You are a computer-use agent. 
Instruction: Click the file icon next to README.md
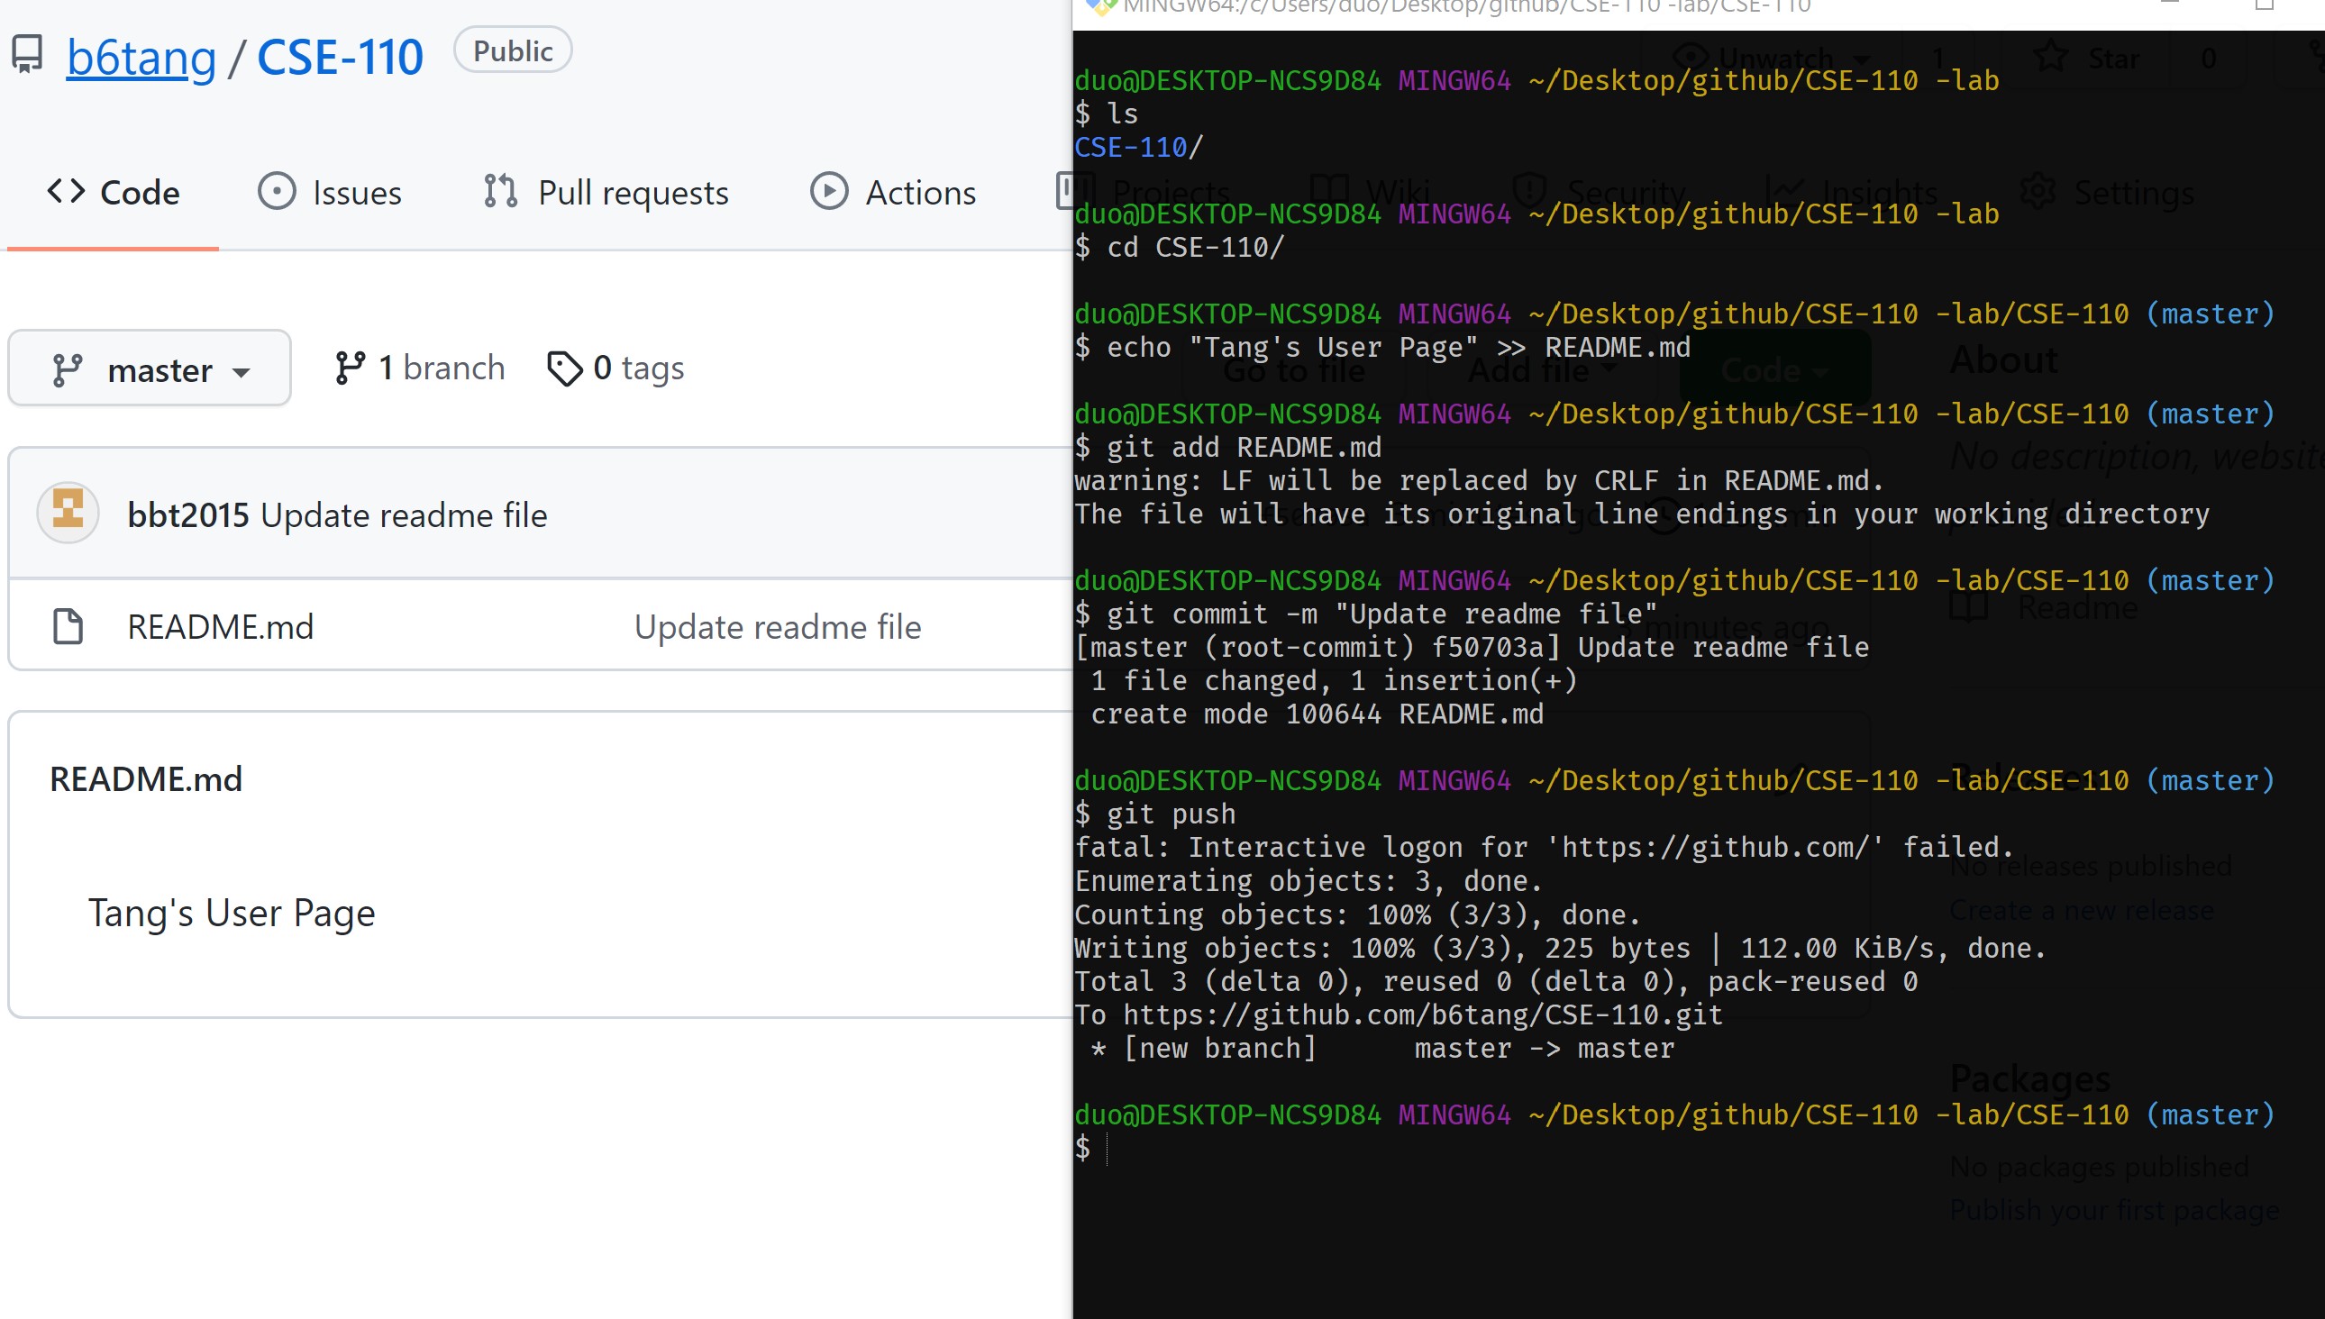[68, 627]
